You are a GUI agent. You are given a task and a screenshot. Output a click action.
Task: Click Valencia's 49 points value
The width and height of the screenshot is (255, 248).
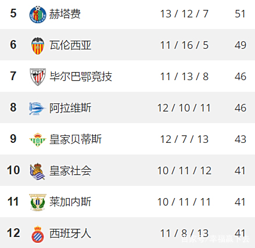[240, 45]
